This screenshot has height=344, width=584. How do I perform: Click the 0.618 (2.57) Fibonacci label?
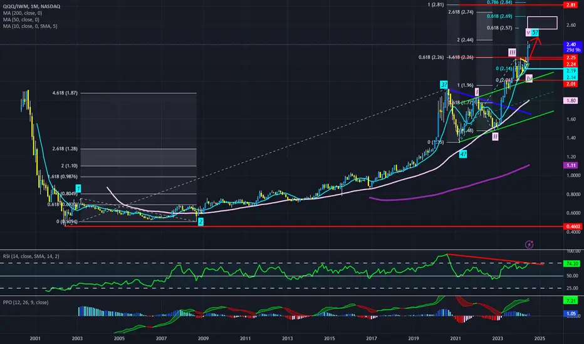coord(499,28)
